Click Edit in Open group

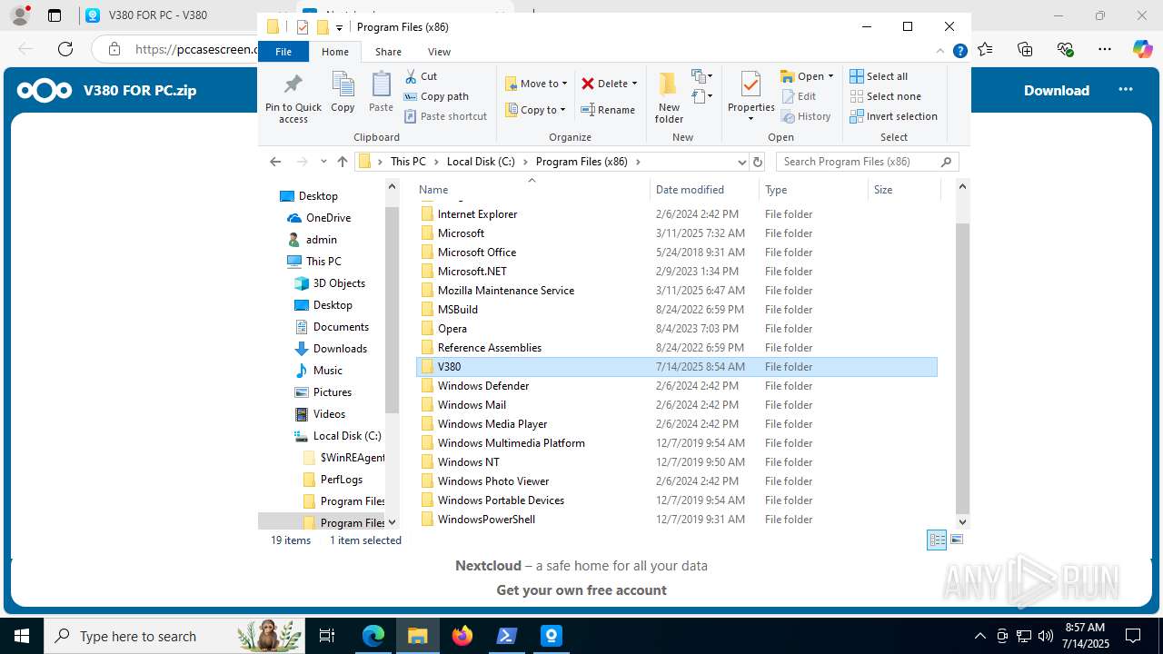coord(799,96)
